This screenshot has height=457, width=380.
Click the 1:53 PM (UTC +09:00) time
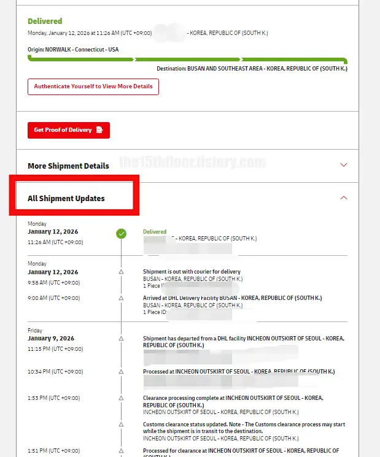53,398
